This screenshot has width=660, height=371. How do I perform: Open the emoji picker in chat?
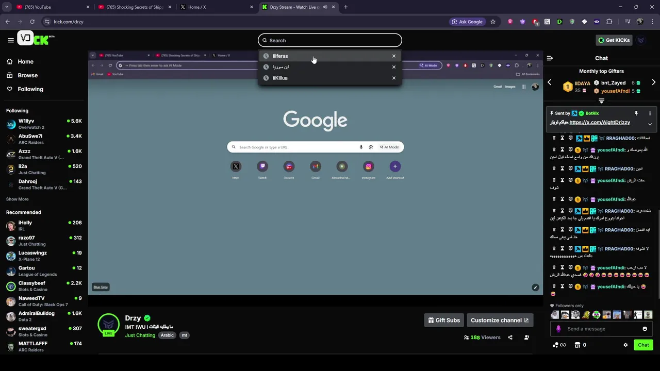tap(645, 329)
